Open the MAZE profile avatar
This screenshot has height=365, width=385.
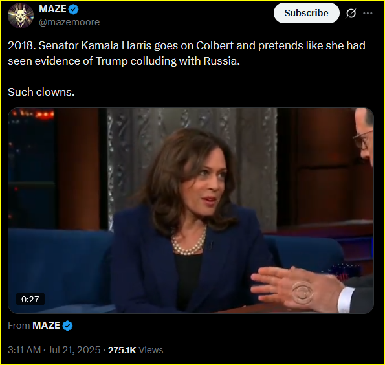(x=21, y=16)
